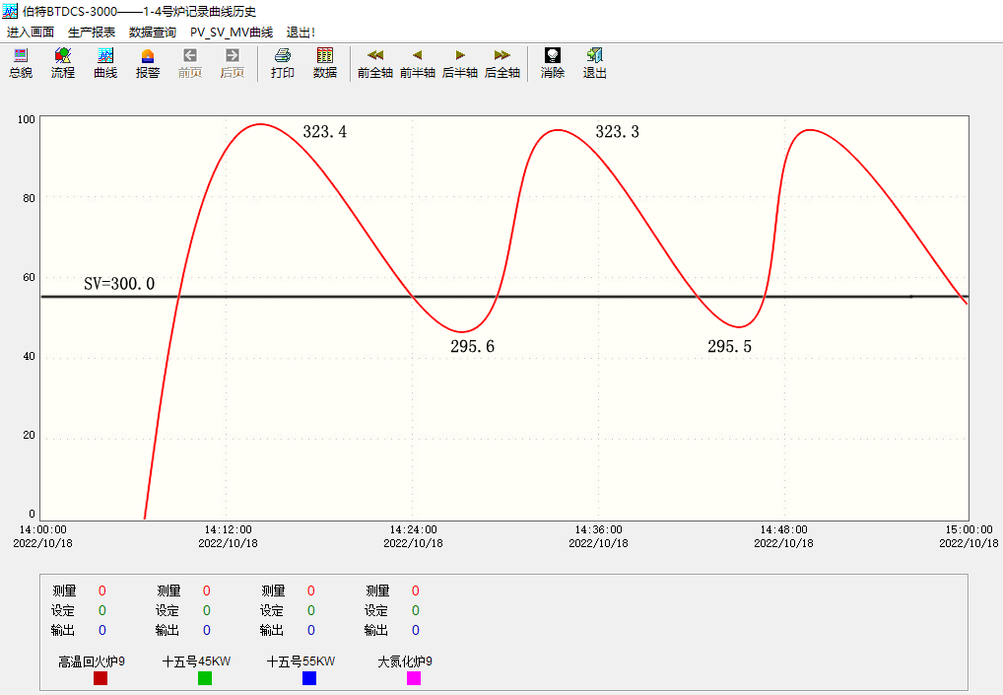Open the 流程 process flow view
This screenshot has width=1003, height=695.
click(x=63, y=63)
